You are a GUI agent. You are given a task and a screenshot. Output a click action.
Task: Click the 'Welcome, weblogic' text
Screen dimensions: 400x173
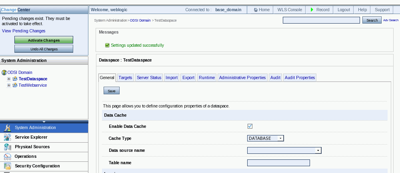click(109, 10)
